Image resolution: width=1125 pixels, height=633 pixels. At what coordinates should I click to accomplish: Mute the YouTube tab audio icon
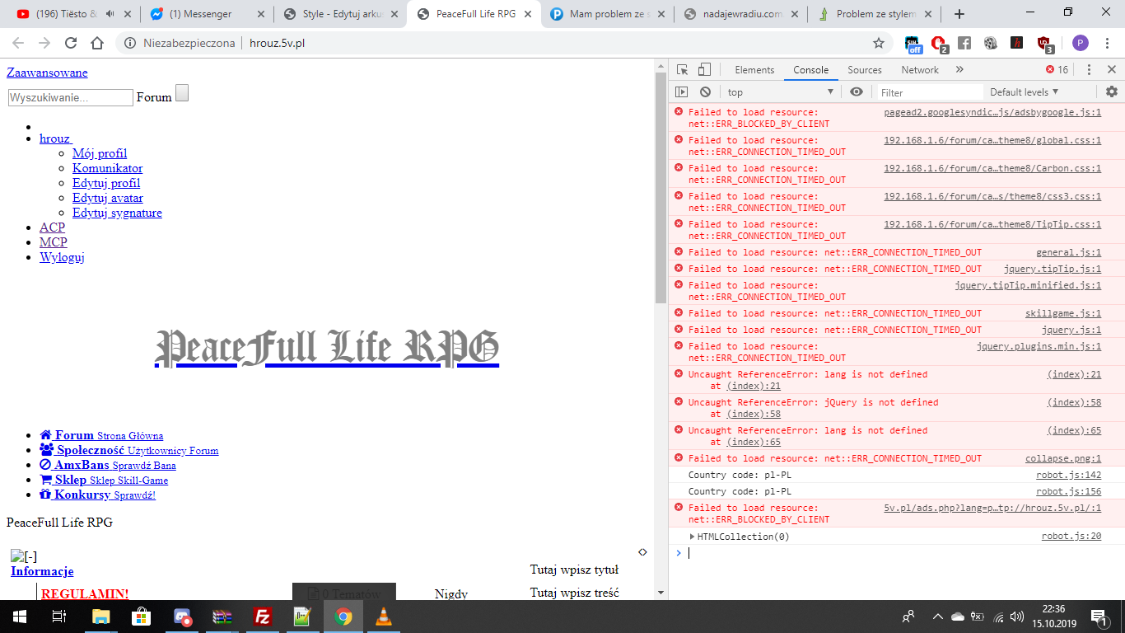(x=110, y=14)
